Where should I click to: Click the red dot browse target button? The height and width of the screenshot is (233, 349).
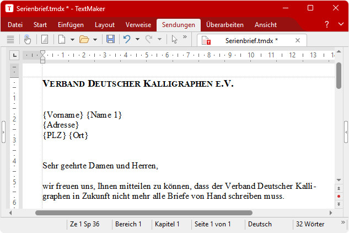coord(339,196)
